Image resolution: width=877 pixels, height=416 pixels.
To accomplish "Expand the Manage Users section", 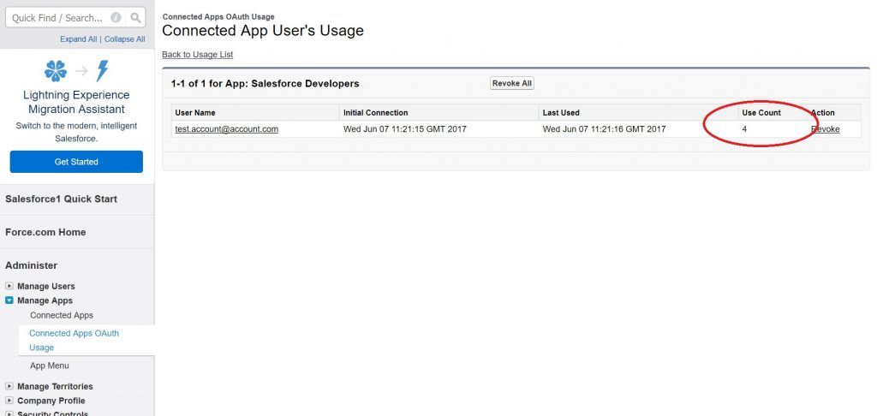I will (9, 286).
